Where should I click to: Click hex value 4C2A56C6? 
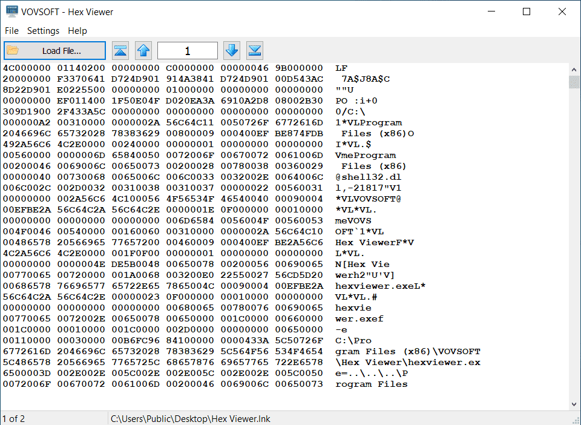(27, 253)
